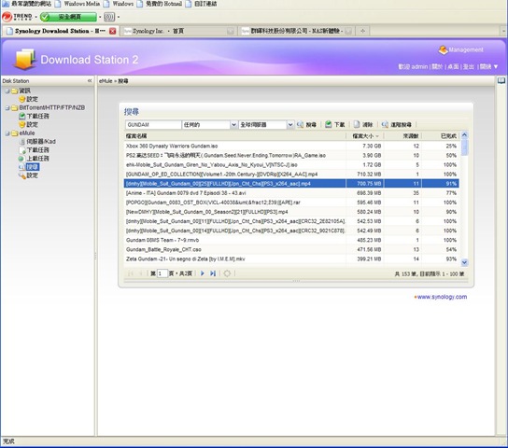Click the eMule folder icon
The height and width of the screenshot is (448, 508).
[x=15, y=133]
